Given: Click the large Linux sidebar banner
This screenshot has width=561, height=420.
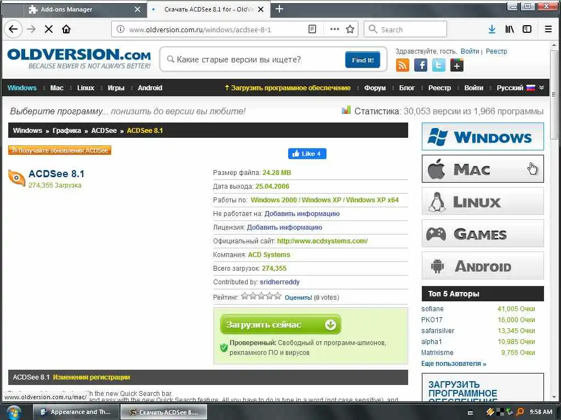Looking at the screenshot, I should point(483,201).
